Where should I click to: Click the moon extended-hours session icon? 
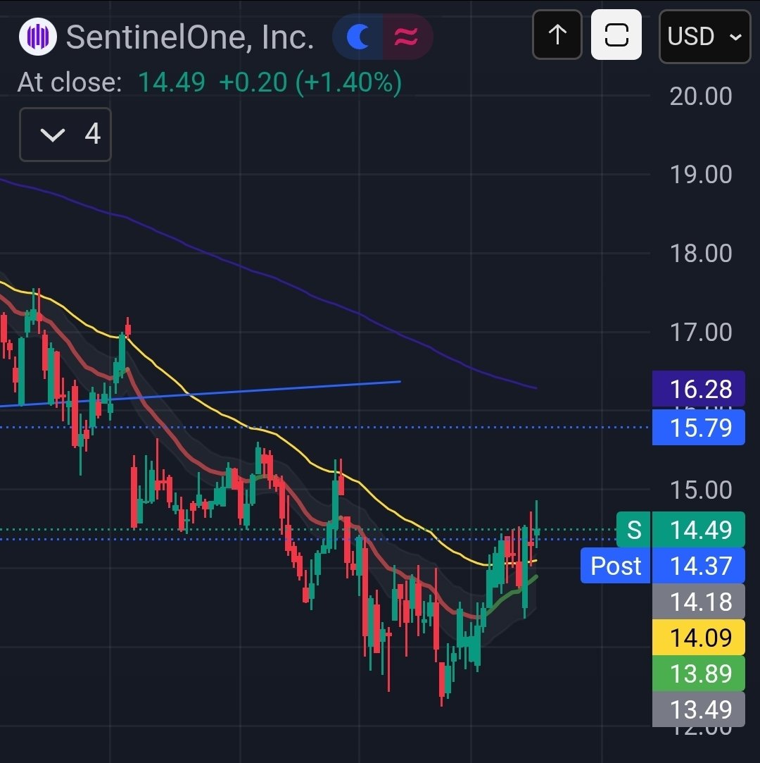(x=359, y=37)
